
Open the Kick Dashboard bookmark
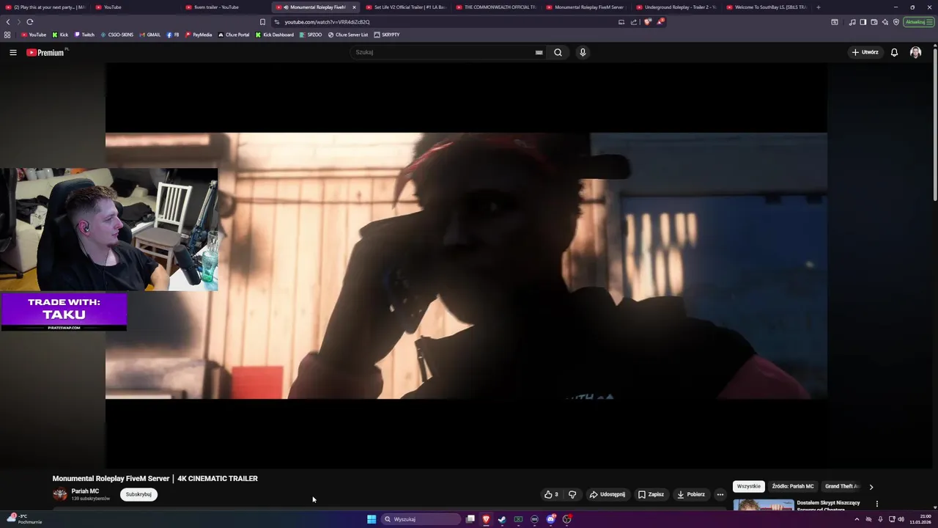[274, 34]
